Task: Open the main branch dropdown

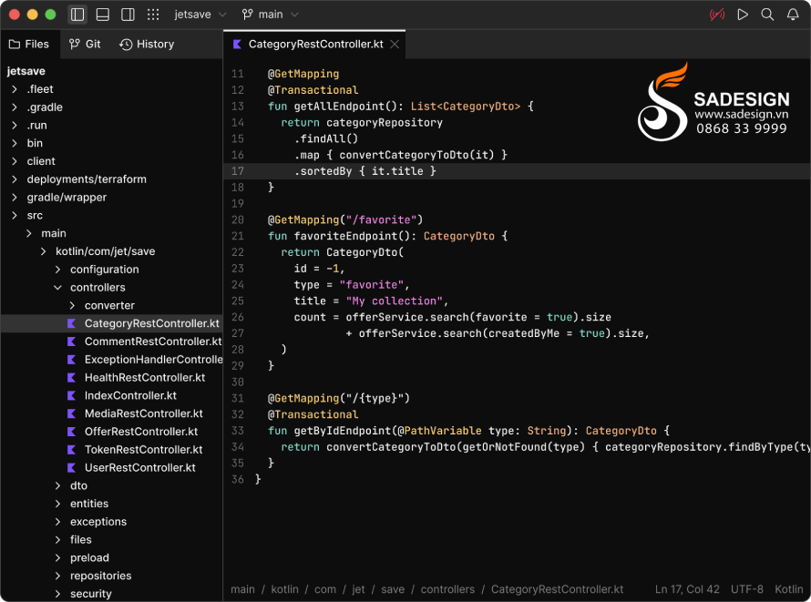Action: coord(271,15)
